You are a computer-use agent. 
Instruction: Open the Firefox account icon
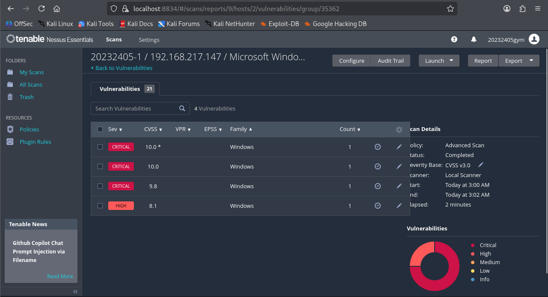point(507,9)
